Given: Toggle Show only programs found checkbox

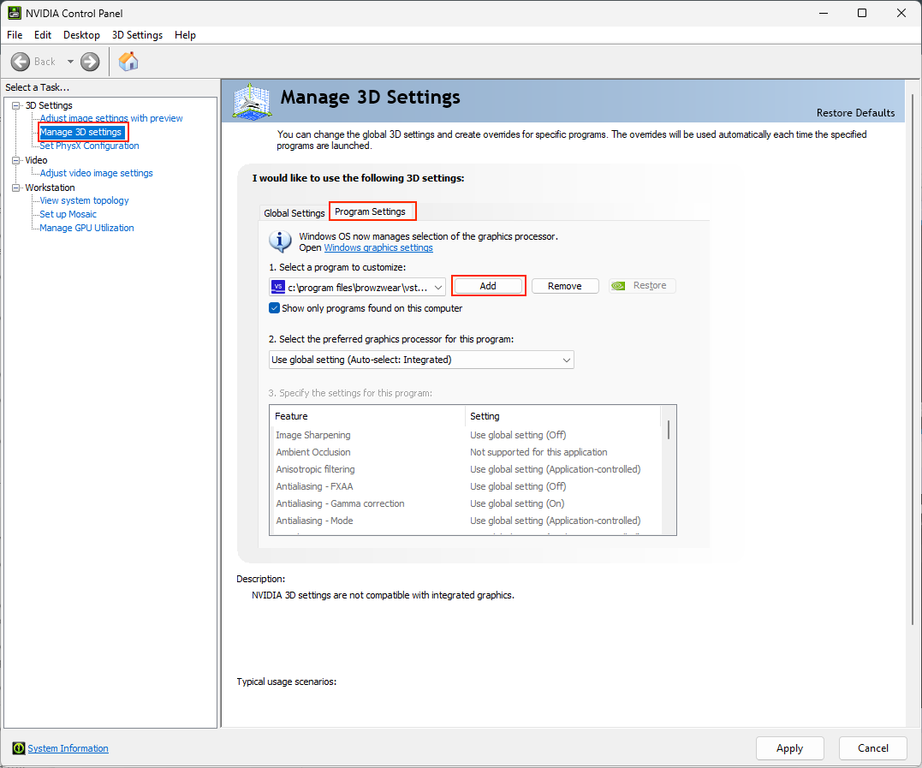Looking at the screenshot, I should [x=274, y=308].
